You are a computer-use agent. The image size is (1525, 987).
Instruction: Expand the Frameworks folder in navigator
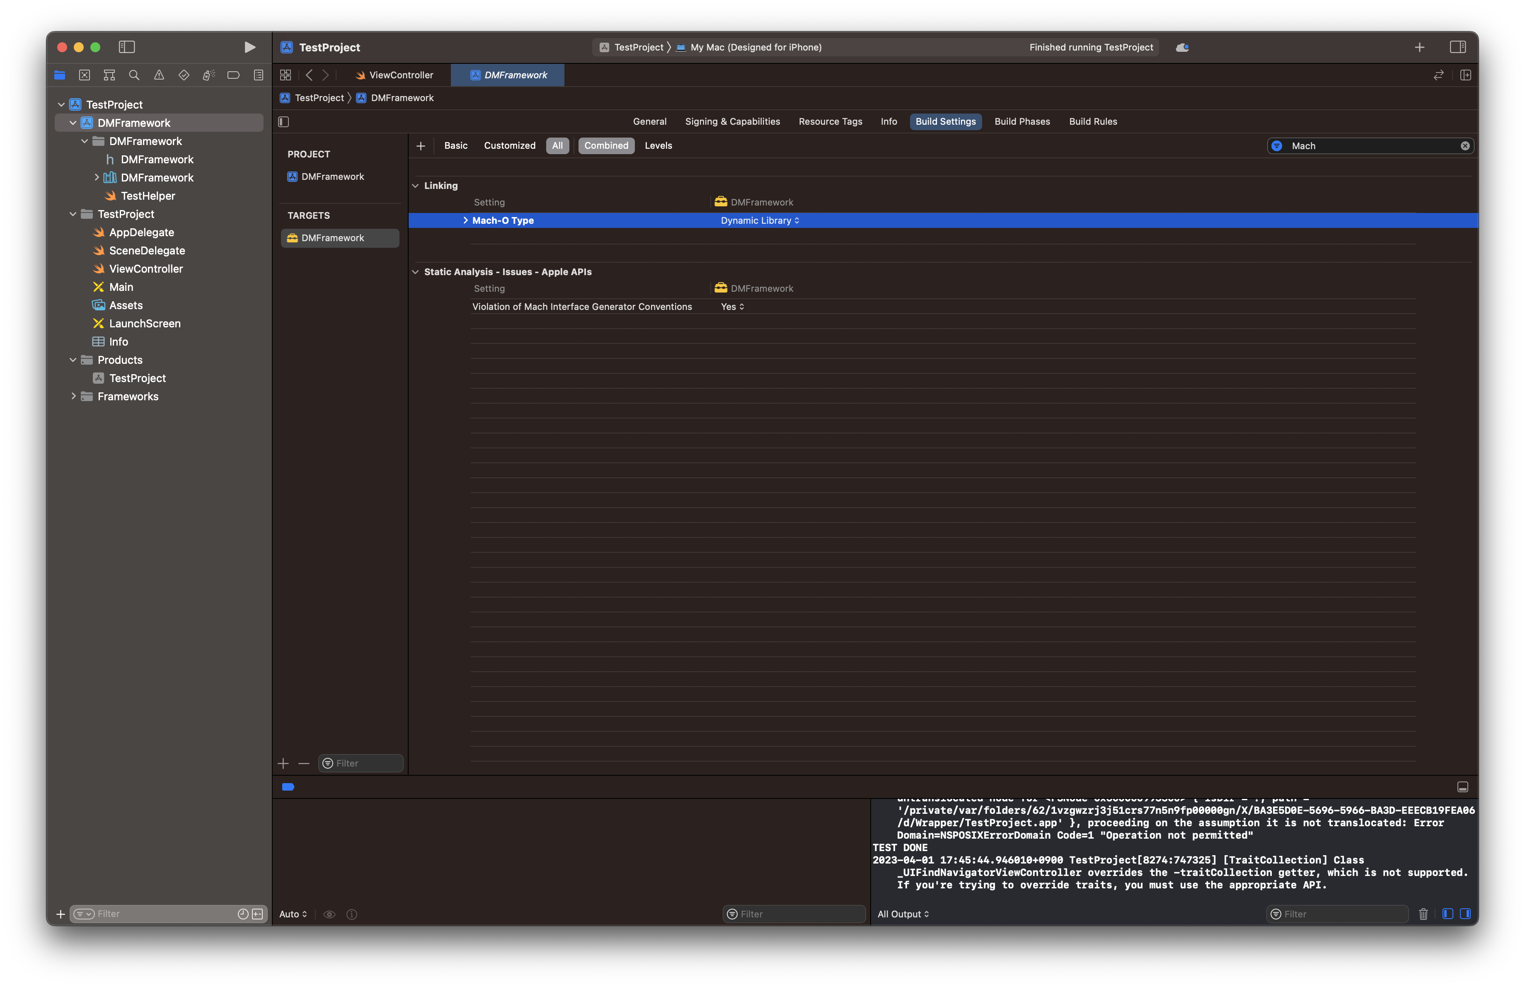click(x=74, y=397)
